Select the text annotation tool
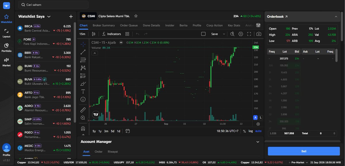 83,92
